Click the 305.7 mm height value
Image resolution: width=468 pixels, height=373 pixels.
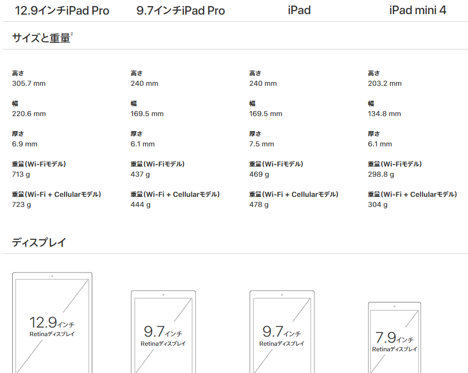coord(29,84)
